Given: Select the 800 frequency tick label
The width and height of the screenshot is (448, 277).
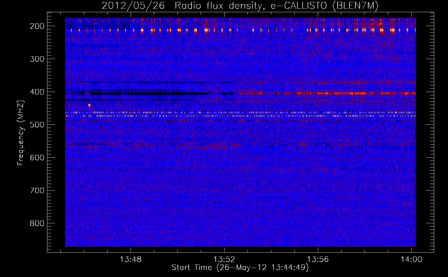Looking at the screenshot, I should [x=37, y=223].
